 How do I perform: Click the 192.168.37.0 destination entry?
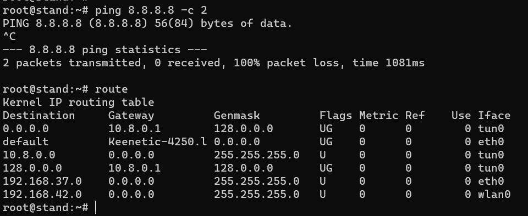pos(42,181)
